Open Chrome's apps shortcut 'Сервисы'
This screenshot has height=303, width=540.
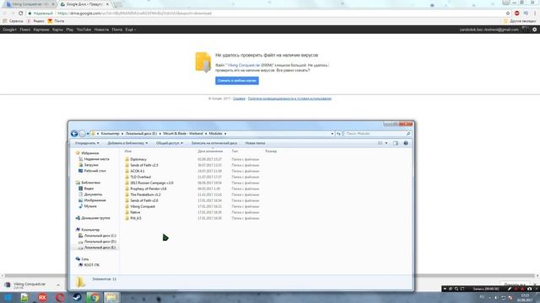pos(13,21)
